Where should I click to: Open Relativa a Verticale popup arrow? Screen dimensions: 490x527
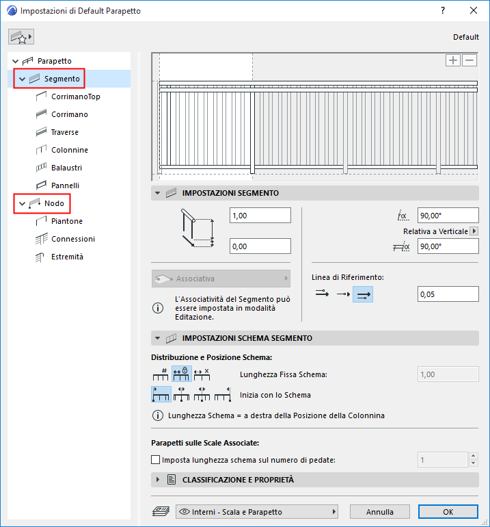coord(474,231)
